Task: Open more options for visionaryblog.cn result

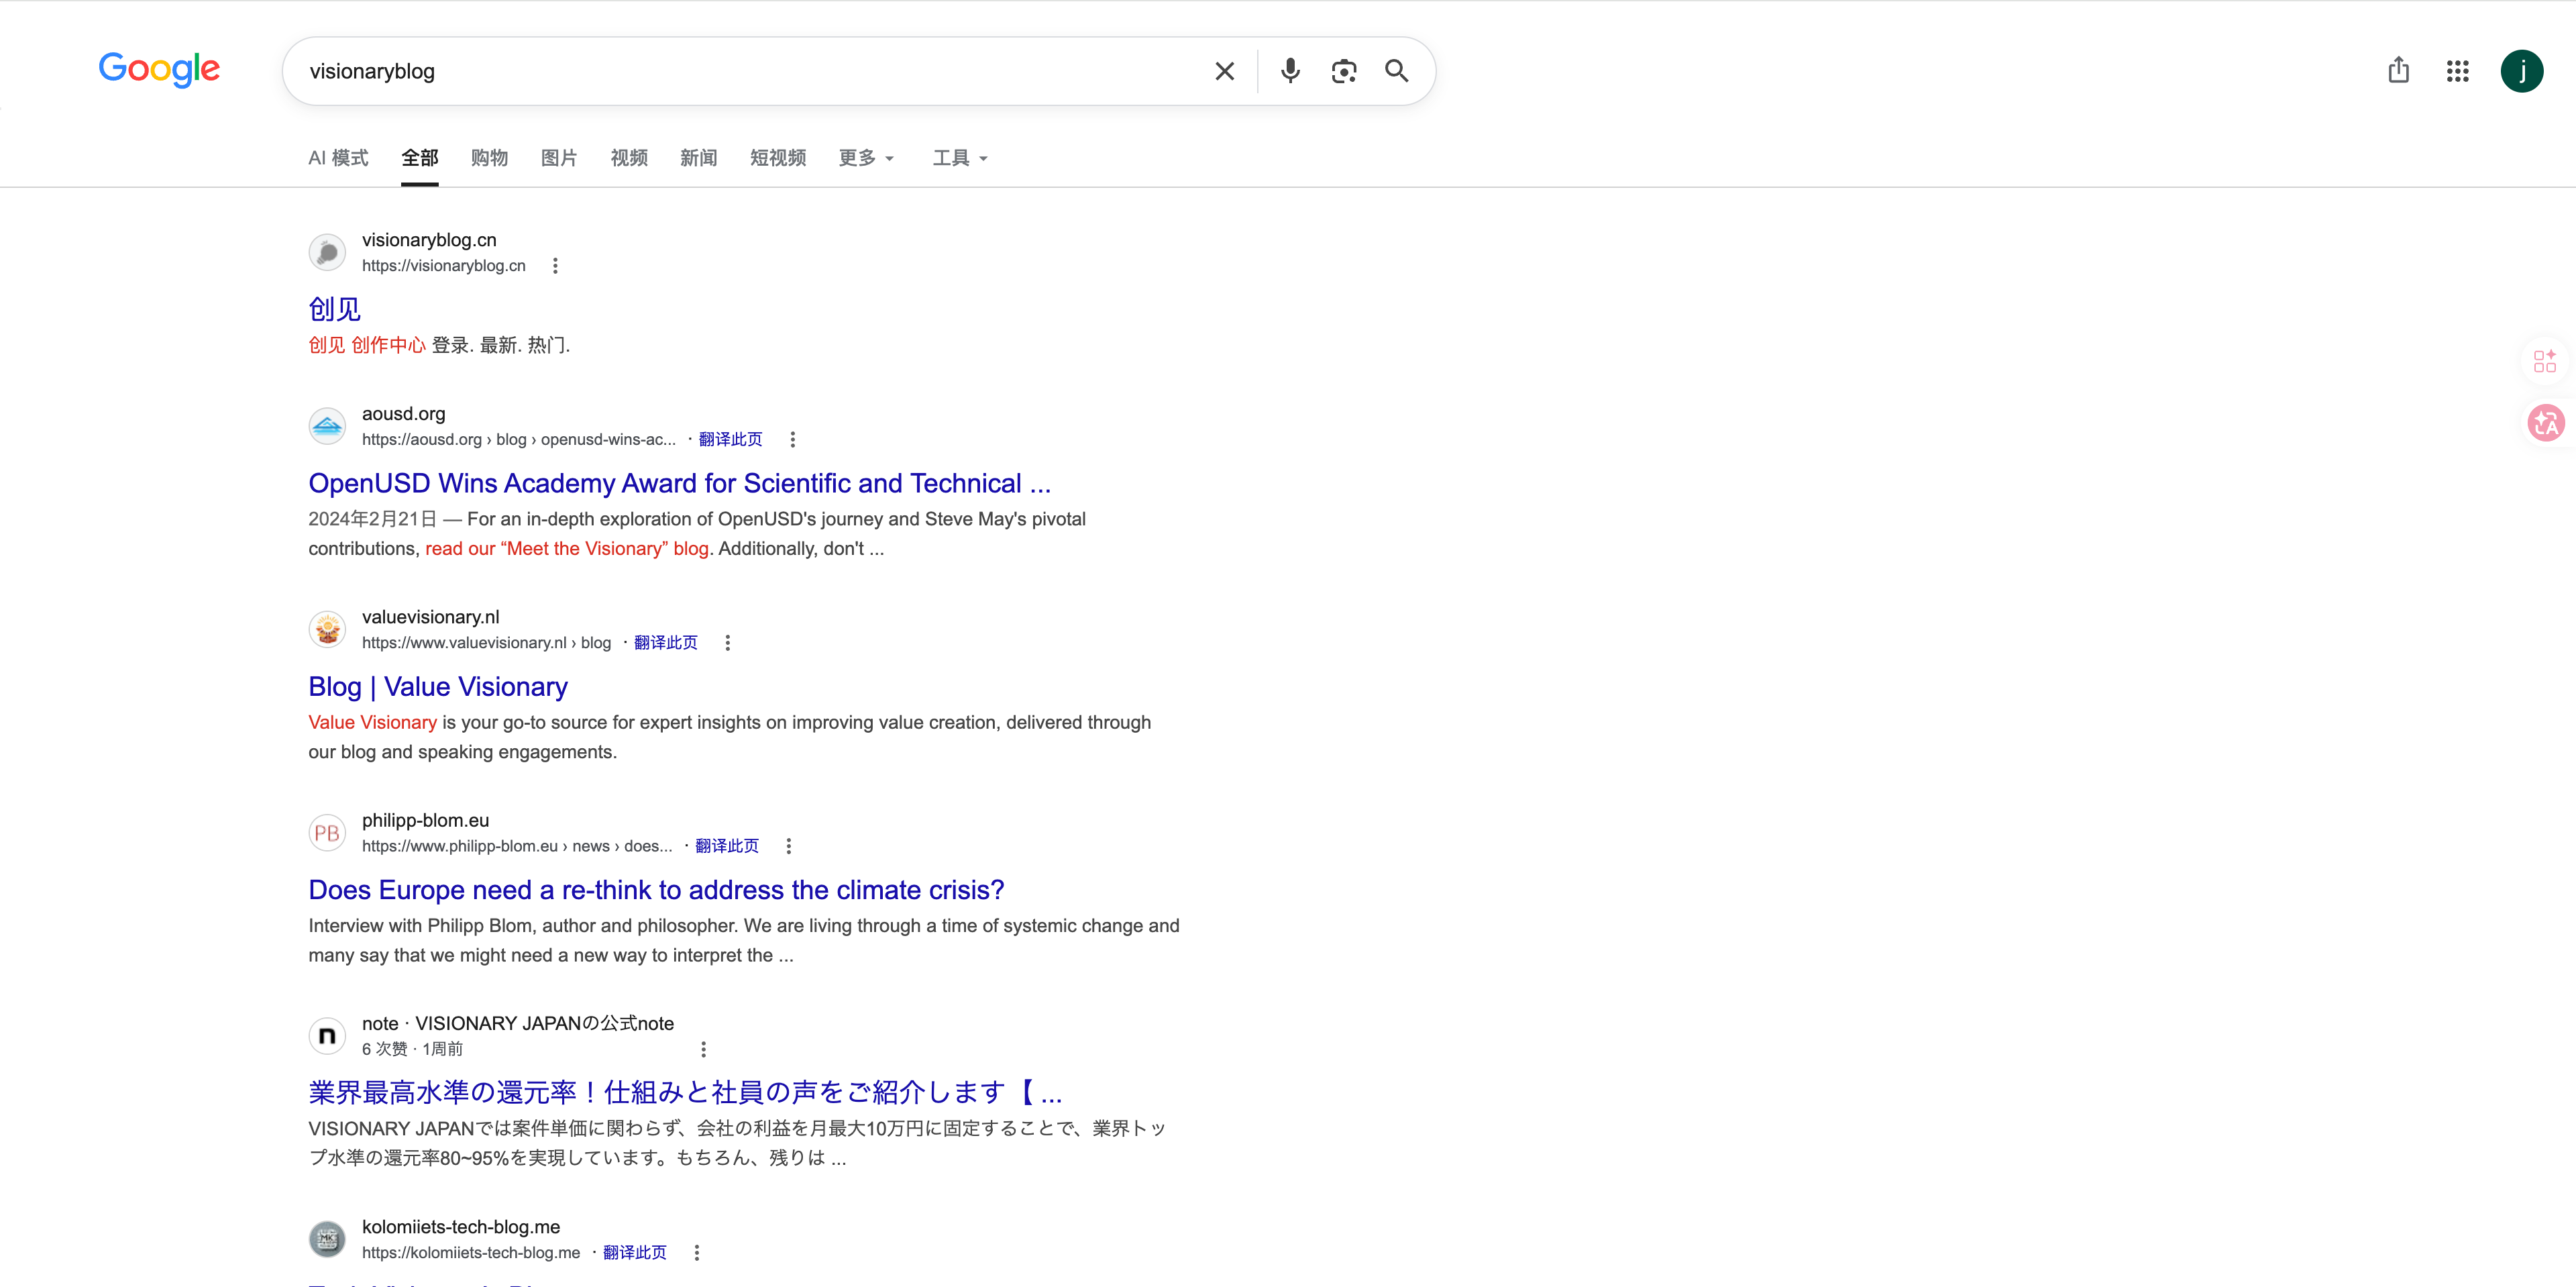Action: pyautogui.click(x=555, y=266)
